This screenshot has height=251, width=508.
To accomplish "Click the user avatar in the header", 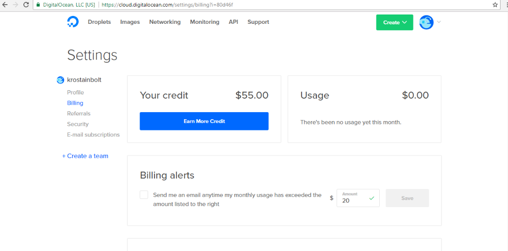I will click(x=426, y=22).
